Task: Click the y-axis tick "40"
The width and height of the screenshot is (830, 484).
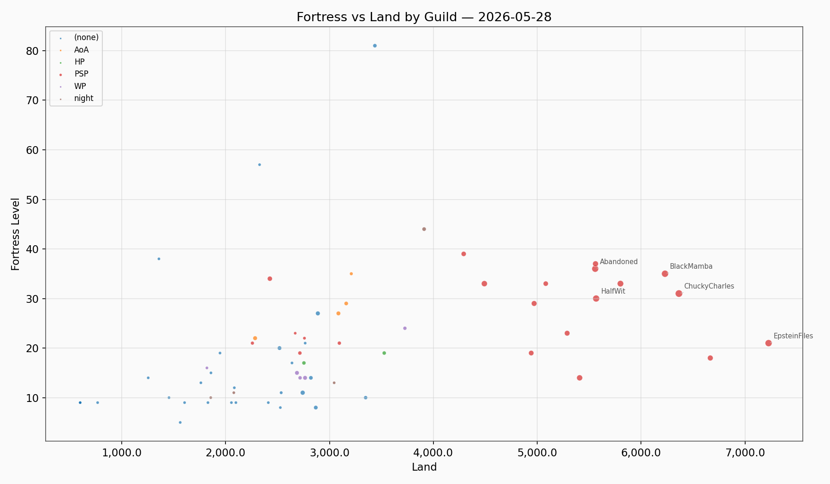Action: coord(33,249)
